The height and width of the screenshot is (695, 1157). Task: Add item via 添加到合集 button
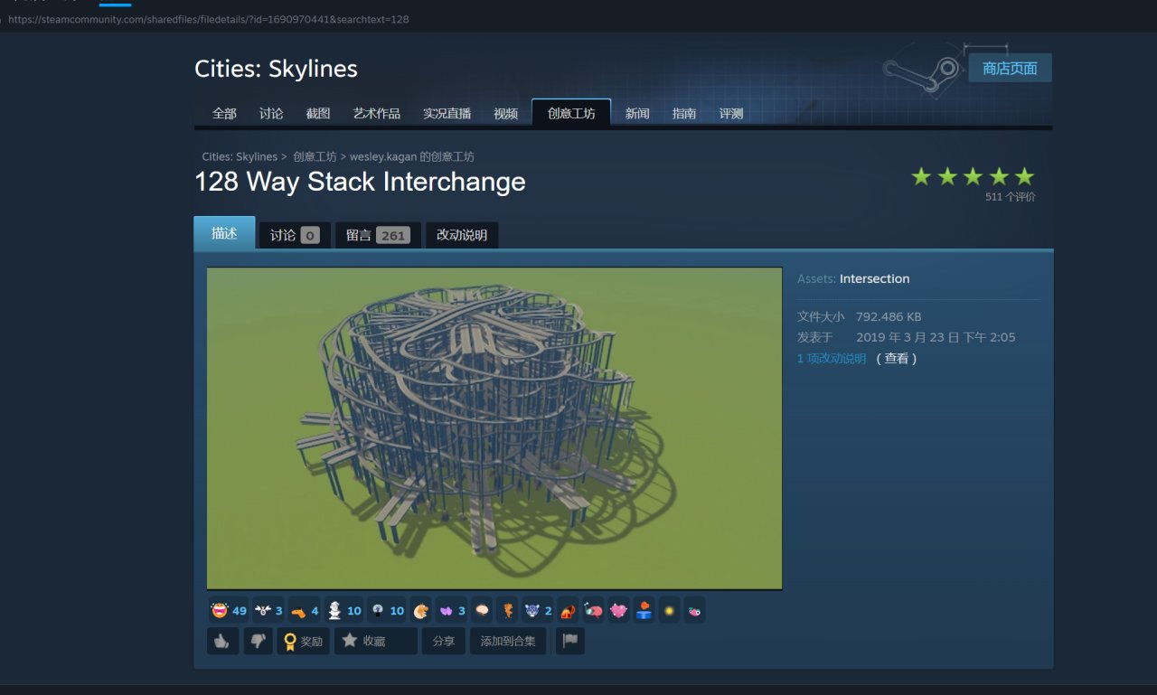[508, 641]
